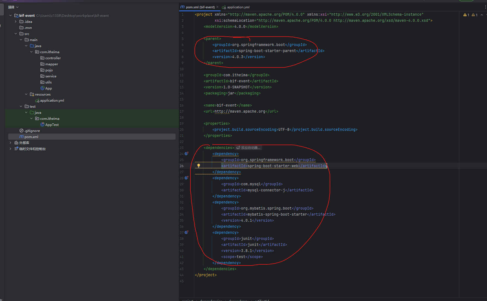Collapse the bif-event project root
Viewport: 487px width, 301px height.
click(10, 16)
